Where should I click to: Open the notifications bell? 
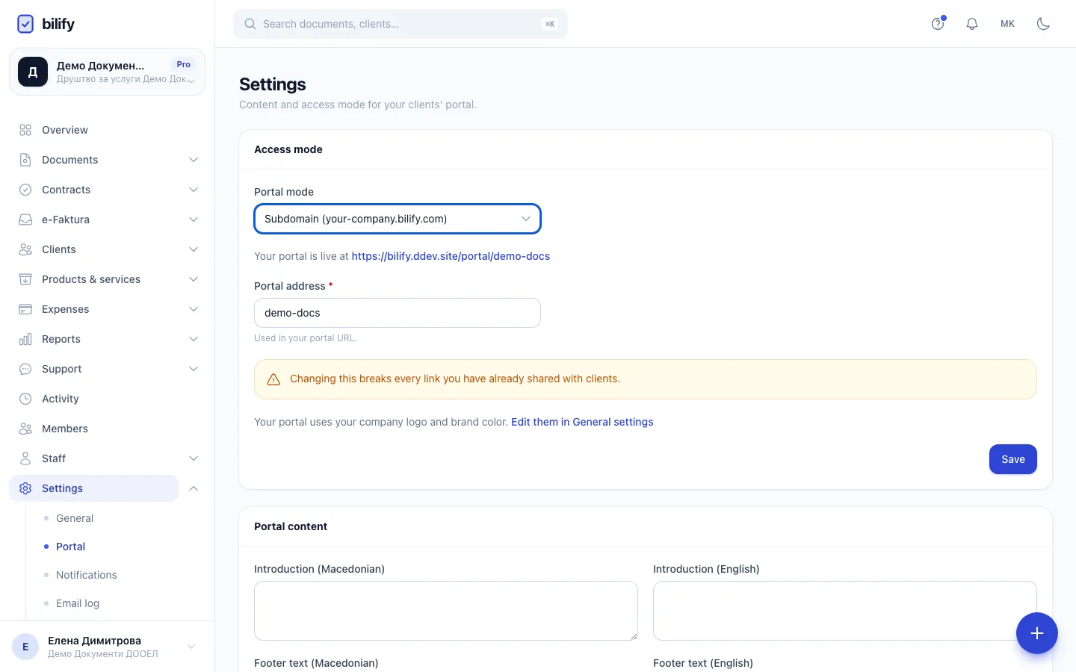[x=972, y=24]
